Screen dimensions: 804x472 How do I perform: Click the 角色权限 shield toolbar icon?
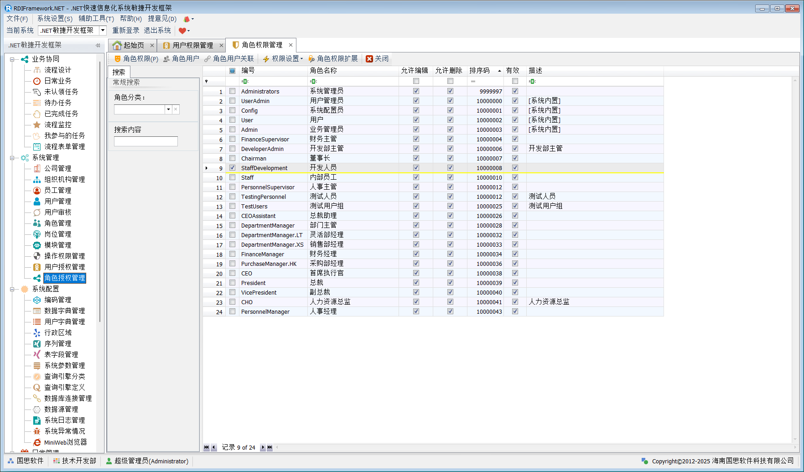[x=118, y=59]
